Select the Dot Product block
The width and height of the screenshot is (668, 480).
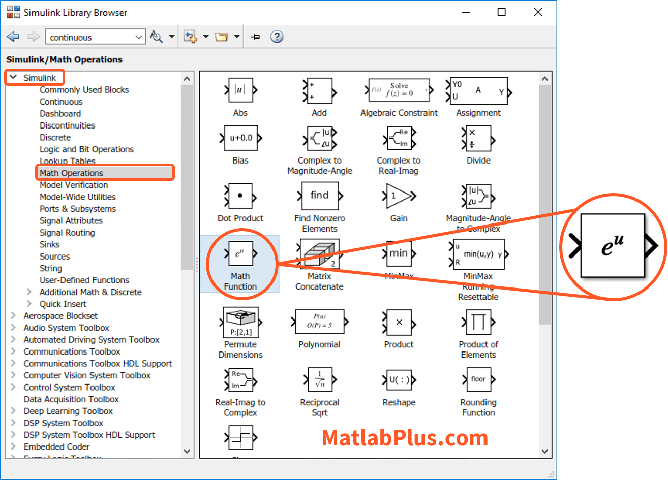(x=240, y=196)
